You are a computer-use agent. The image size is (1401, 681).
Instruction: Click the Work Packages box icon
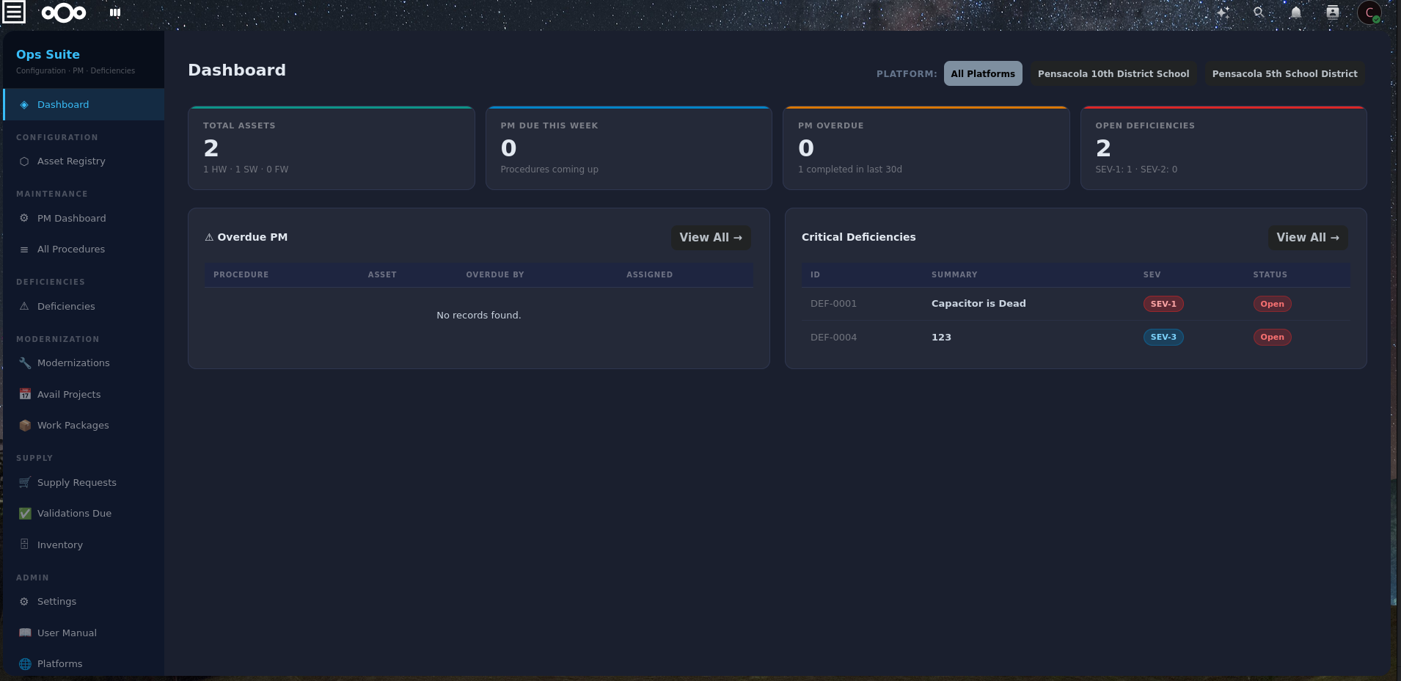coord(25,426)
